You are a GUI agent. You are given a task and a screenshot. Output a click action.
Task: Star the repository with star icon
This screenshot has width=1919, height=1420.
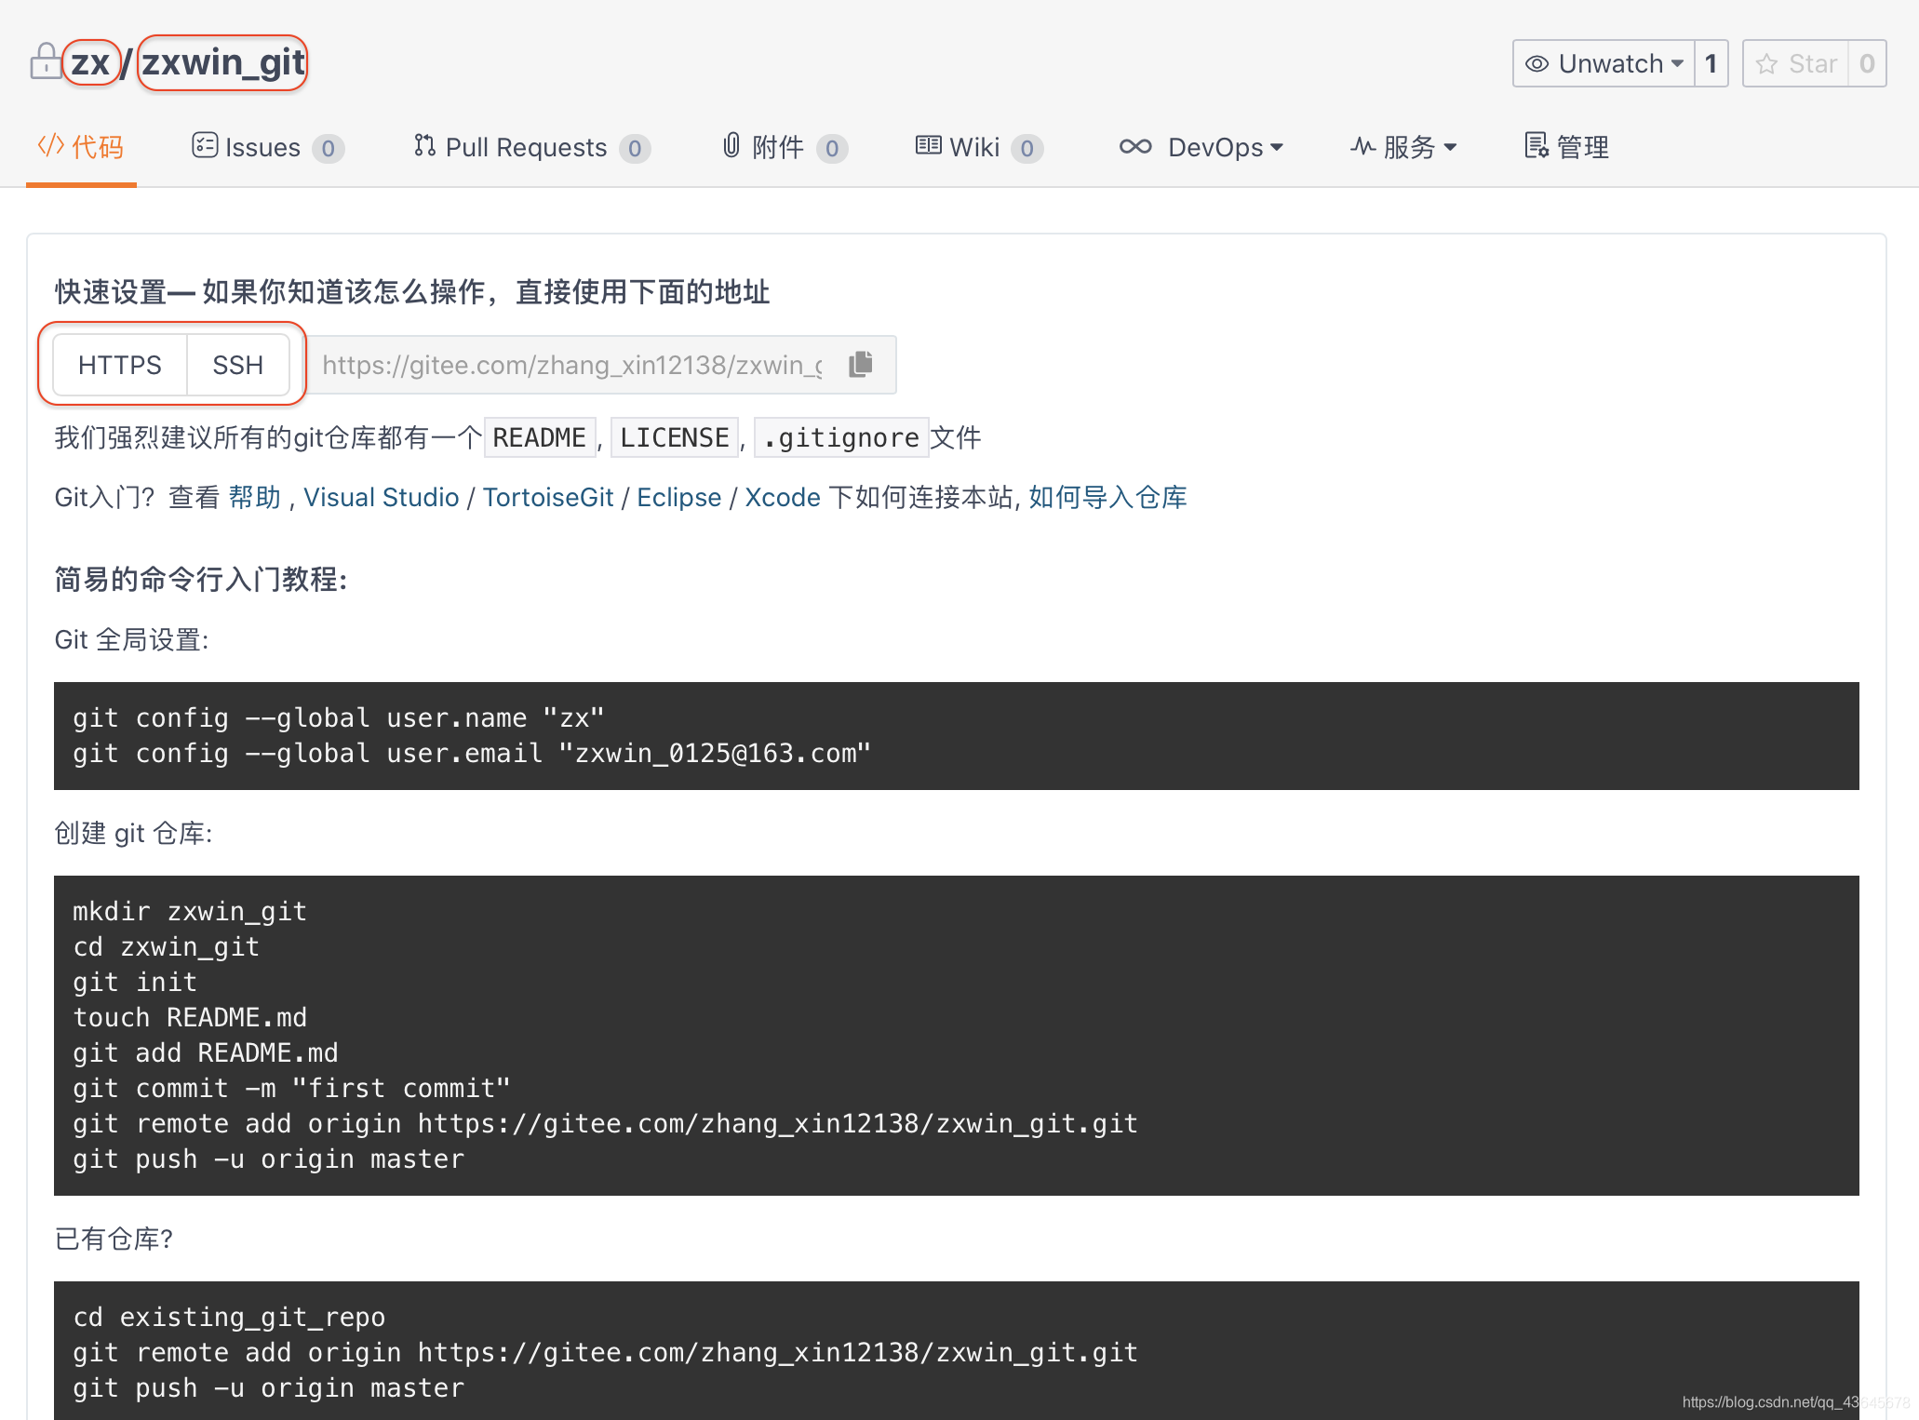(x=1766, y=64)
